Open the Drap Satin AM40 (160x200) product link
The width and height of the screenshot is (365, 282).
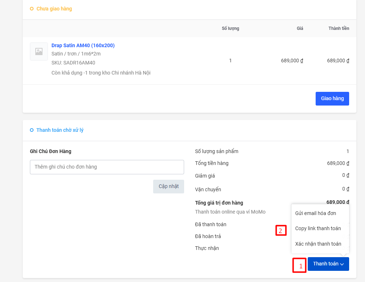click(83, 45)
